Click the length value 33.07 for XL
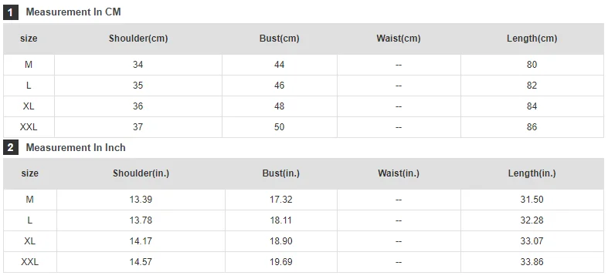The width and height of the screenshot is (608, 279). pyautogui.click(x=532, y=241)
